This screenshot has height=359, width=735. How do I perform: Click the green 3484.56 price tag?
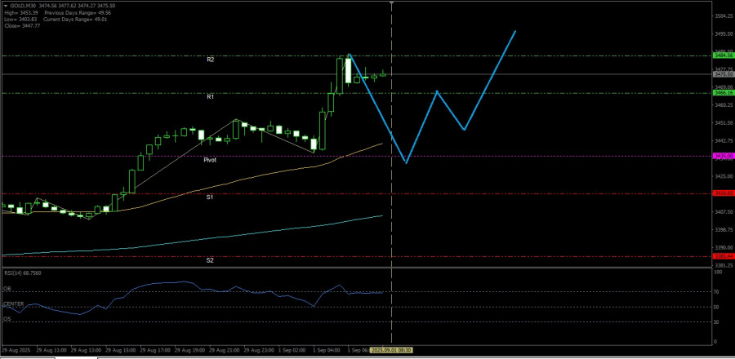723,55
